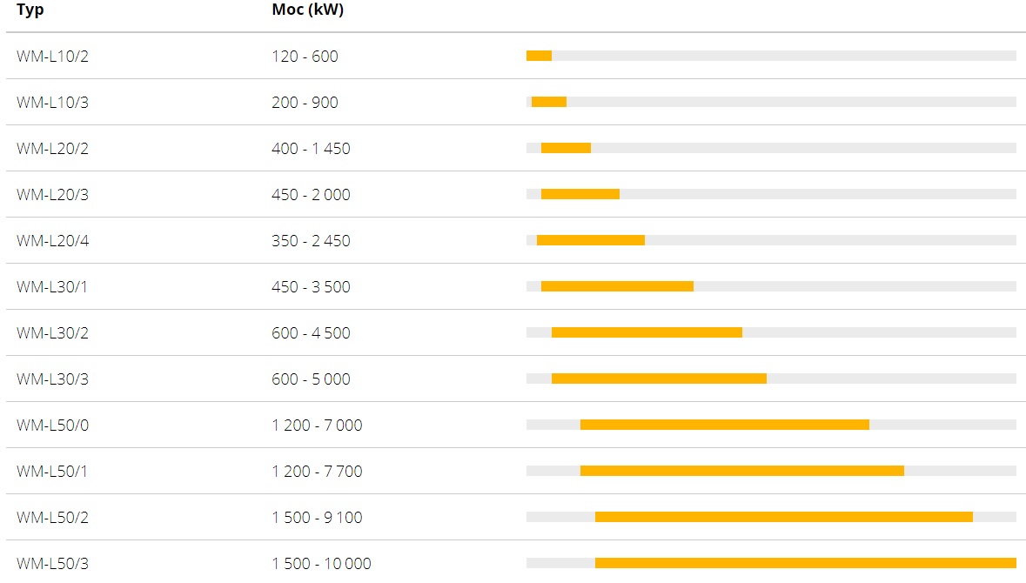Click the orange range bar for WM-L30/3
Viewport: 1026px width, 583px height.
(659, 379)
